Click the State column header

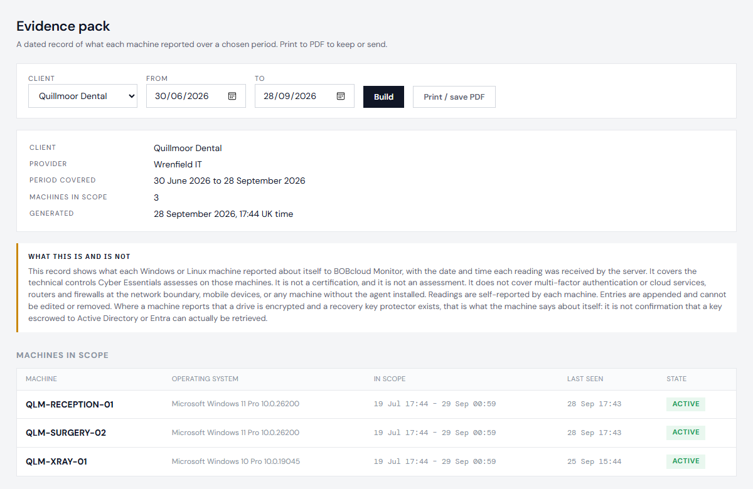click(x=676, y=379)
